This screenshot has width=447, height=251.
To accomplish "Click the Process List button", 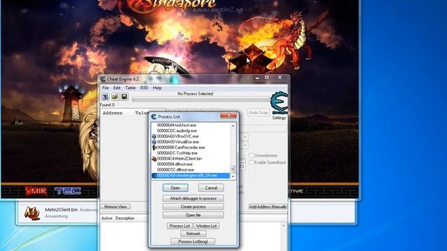I will pyautogui.click(x=179, y=226).
